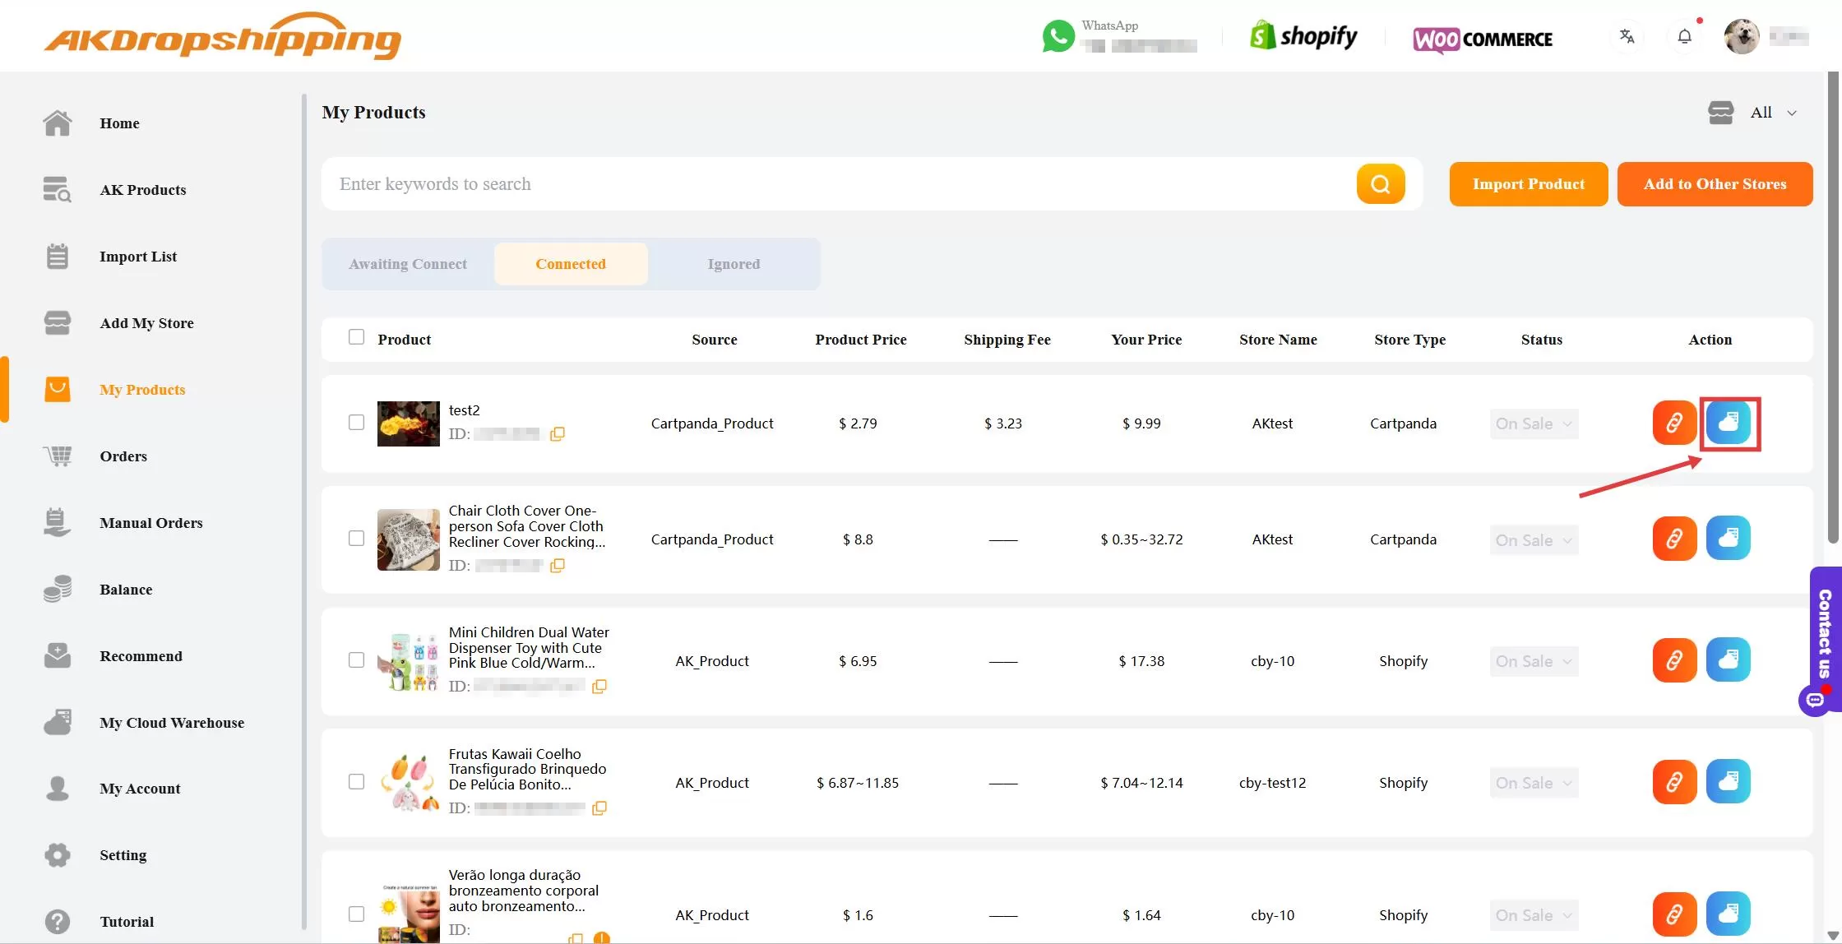Open the WhatsApp contact icon
1842x944 pixels.
pyautogui.click(x=1058, y=35)
